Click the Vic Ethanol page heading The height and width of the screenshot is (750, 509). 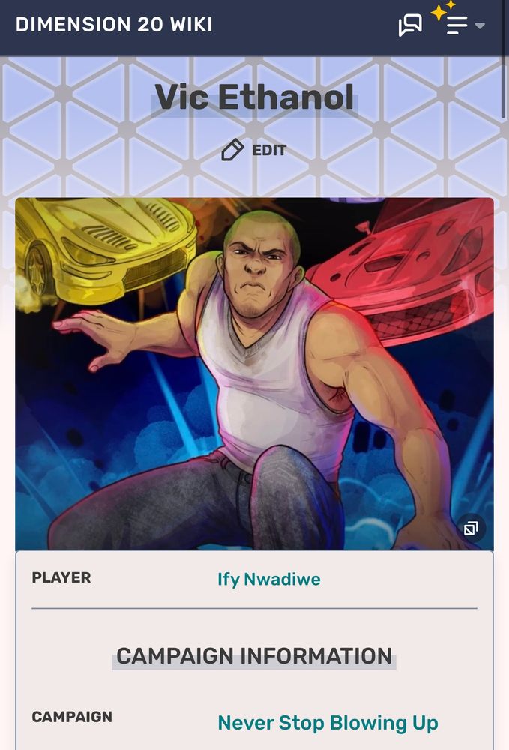[x=254, y=97]
